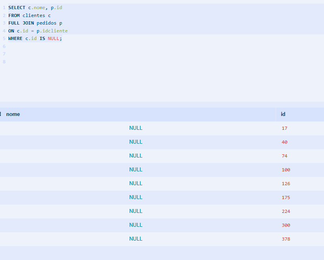Select the result cell with id 300
The height and width of the screenshot is (260, 324).
click(300, 225)
